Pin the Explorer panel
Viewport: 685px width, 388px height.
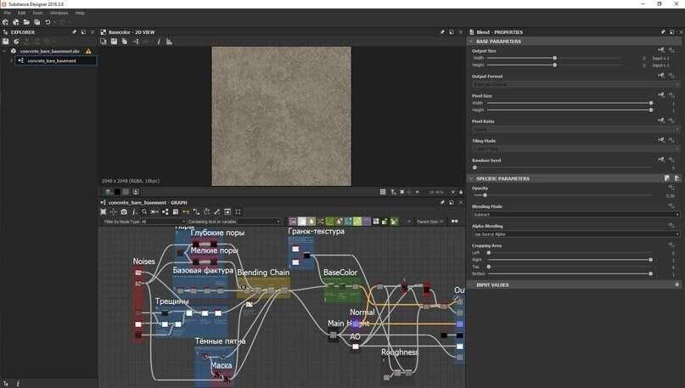pos(74,32)
